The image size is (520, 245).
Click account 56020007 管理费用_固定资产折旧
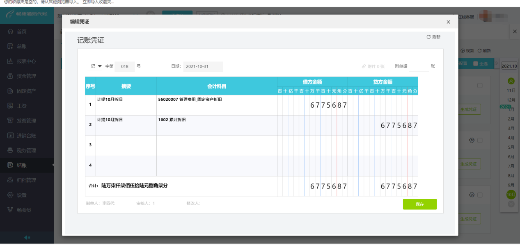pos(190,100)
